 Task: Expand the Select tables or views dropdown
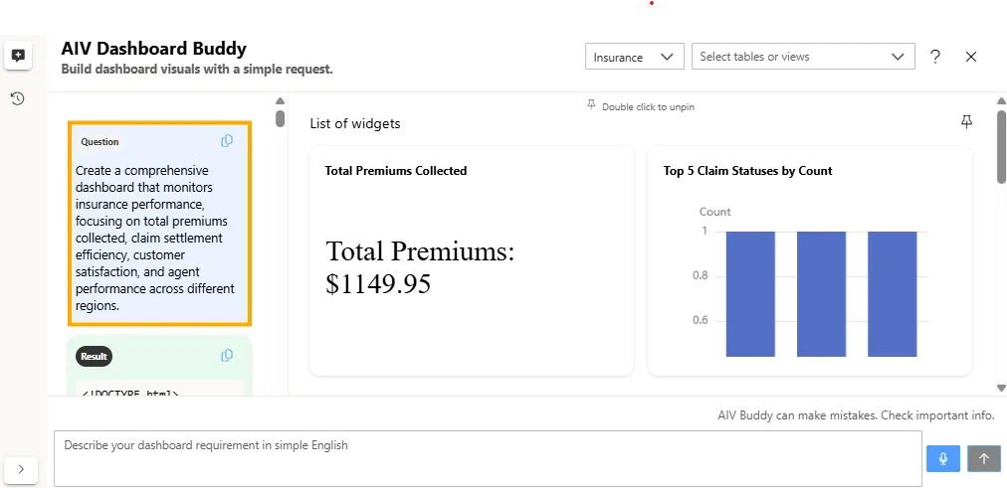[803, 57]
